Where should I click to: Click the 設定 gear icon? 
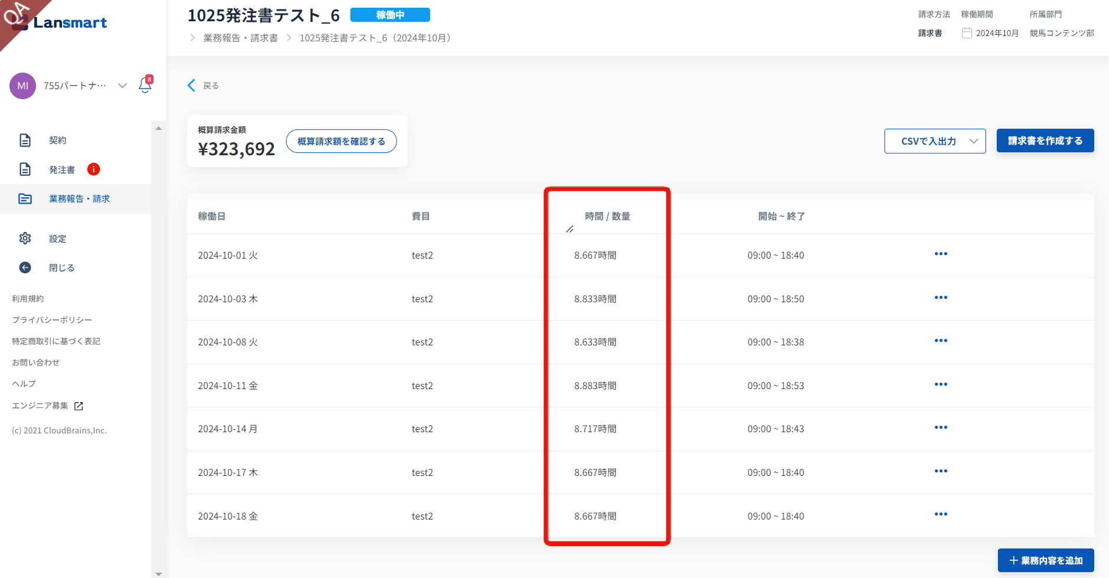[25, 239]
